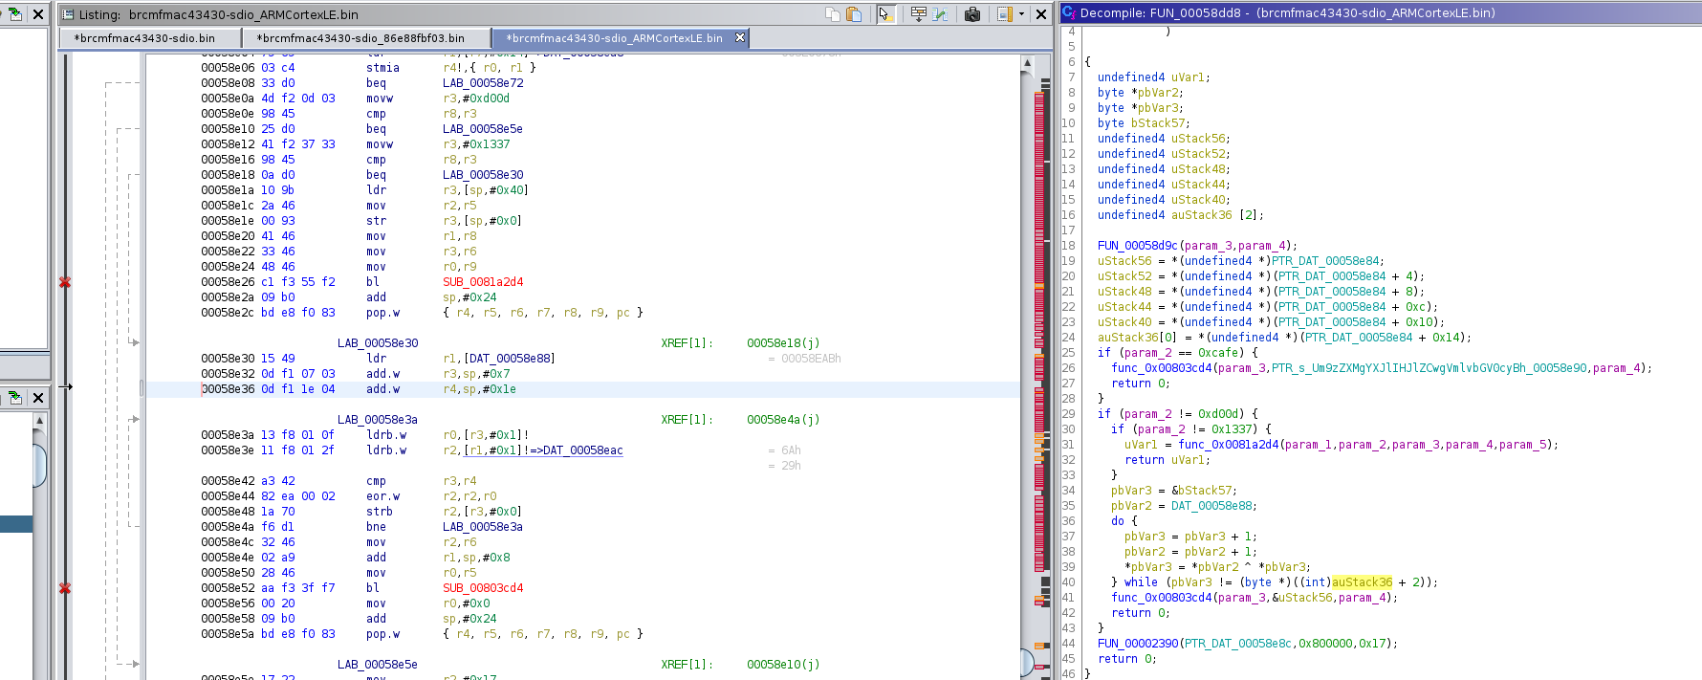Click the LAB_00058e3a bne target operand

click(483, 527)
